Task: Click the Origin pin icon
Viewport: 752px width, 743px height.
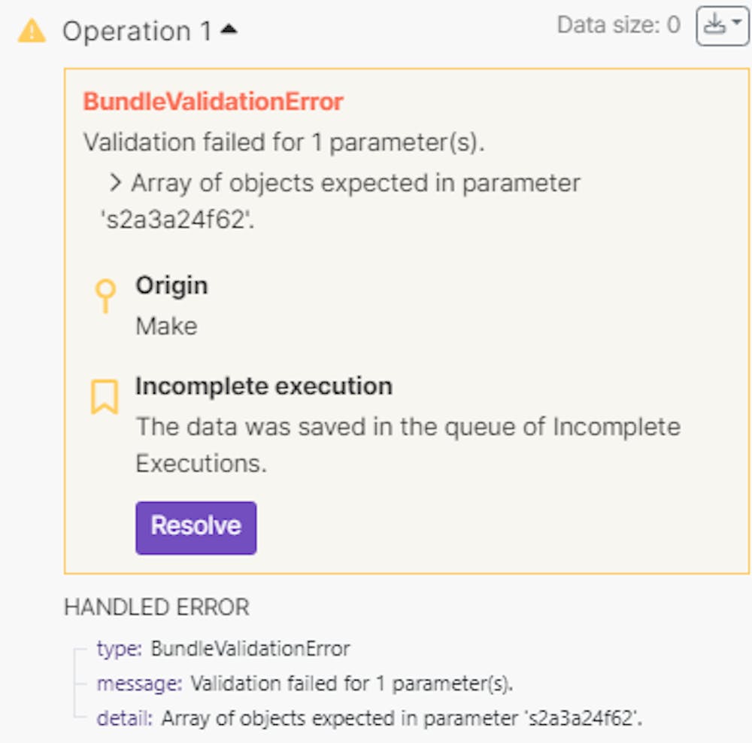Action: (105, 296)
